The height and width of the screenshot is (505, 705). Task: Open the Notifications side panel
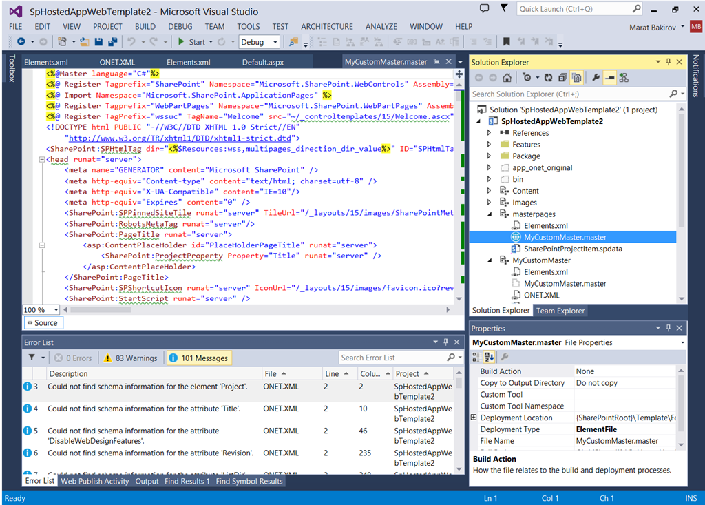click(x=695, y=76)
